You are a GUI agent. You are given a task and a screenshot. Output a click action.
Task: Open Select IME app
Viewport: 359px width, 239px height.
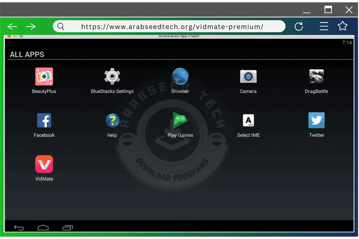(248, 120)
